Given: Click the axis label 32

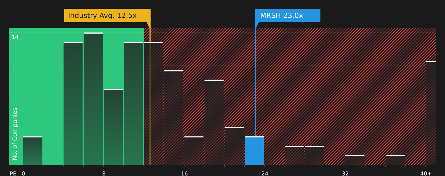Looking at the screenshot, I should click(x=345, y=174).
